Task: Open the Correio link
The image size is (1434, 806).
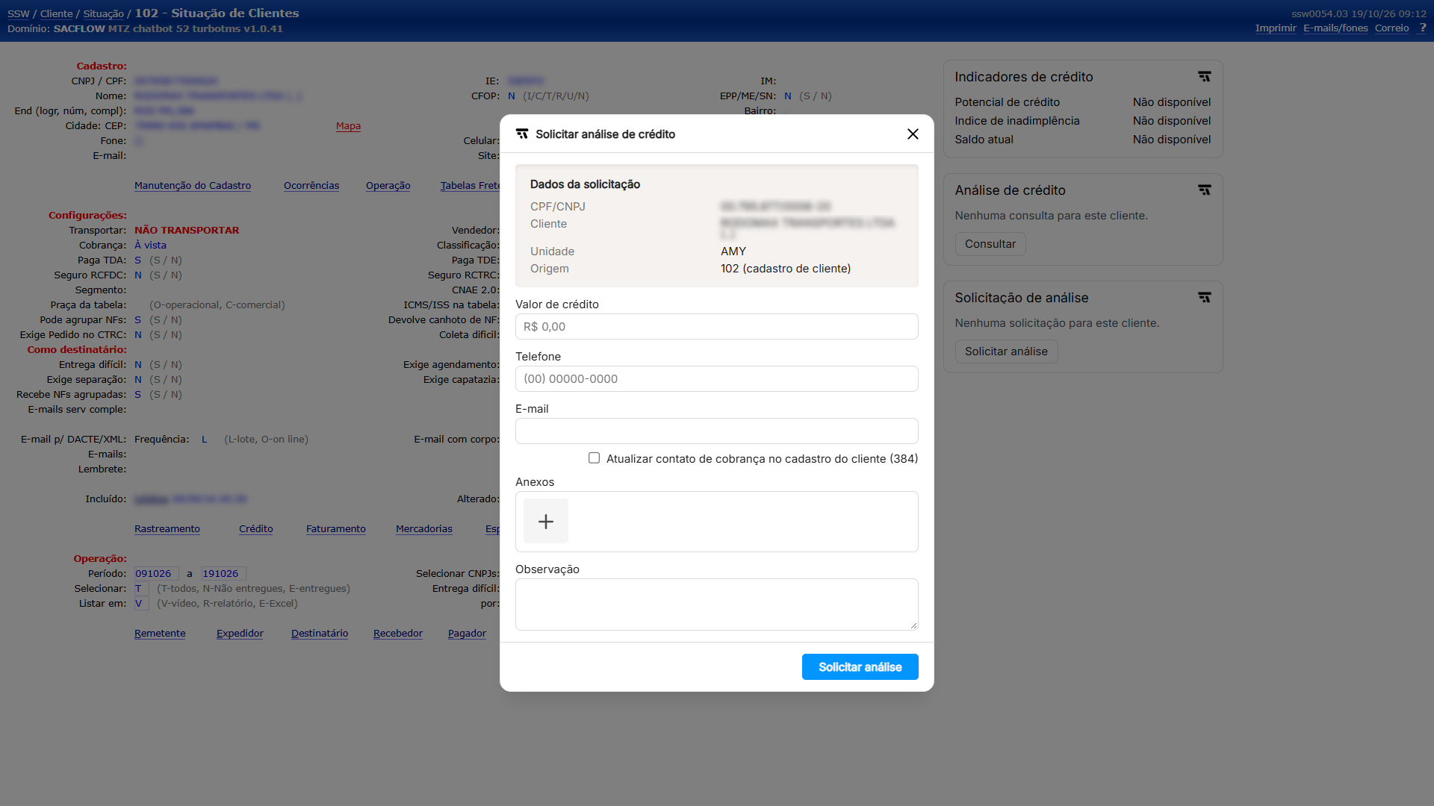Action: tap(1392, 28)
